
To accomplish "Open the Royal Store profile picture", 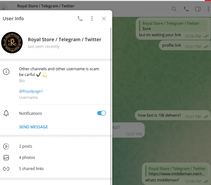I will click(x=12, y=43).
